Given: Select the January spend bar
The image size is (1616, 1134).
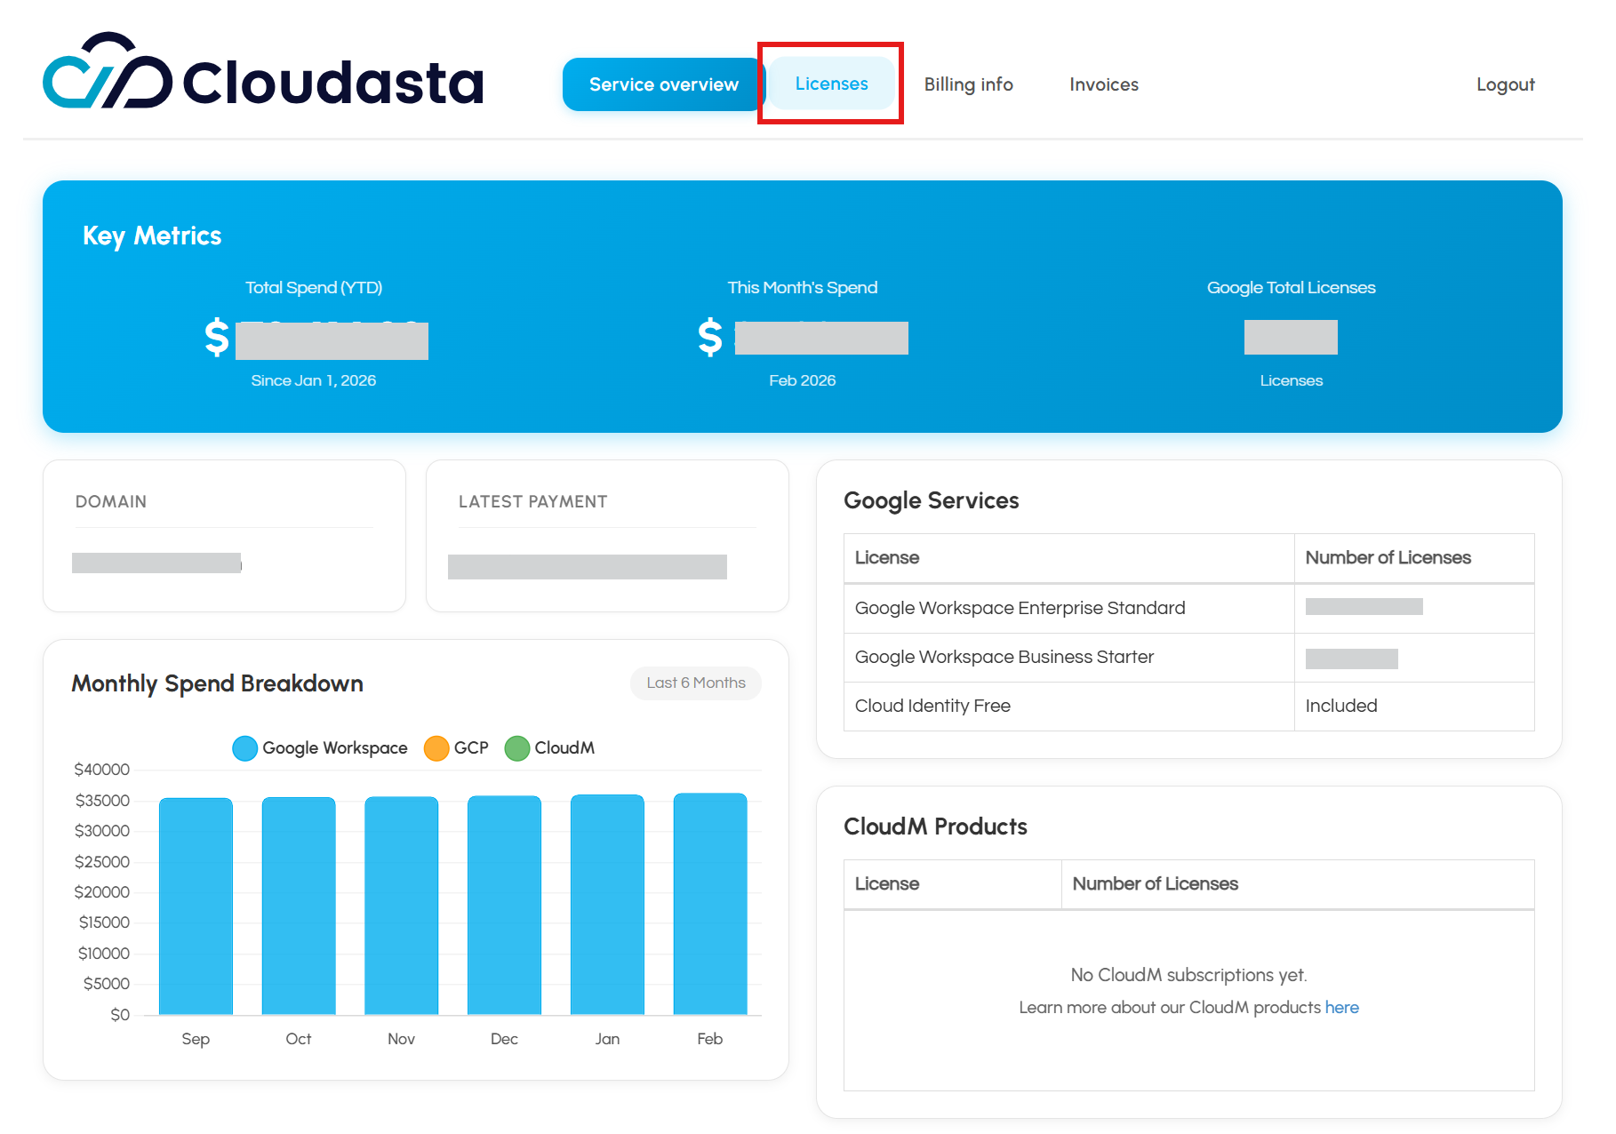Looking at the screenshot, I should pyautogui.click(x=607, y=905).
